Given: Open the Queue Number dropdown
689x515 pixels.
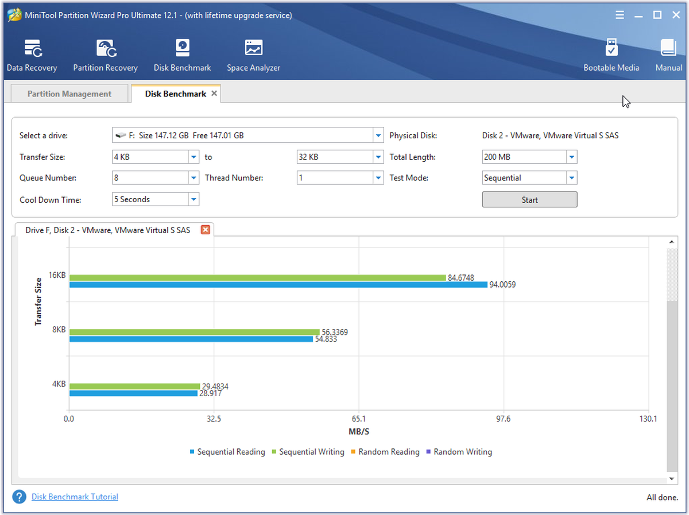Looking at the screenshot, I should [193, 178].
